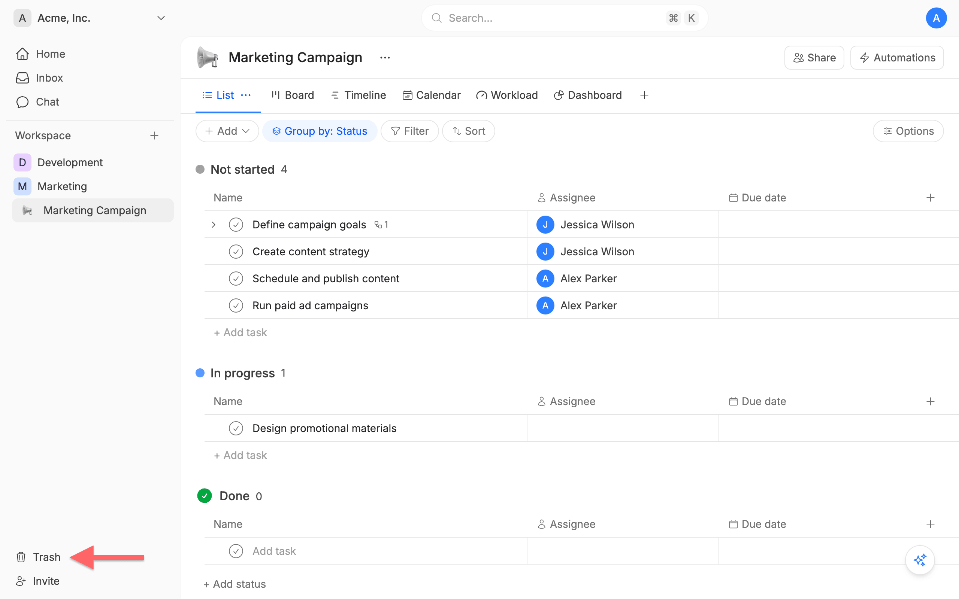Add a column in the Not started table

tap(931, 198)
